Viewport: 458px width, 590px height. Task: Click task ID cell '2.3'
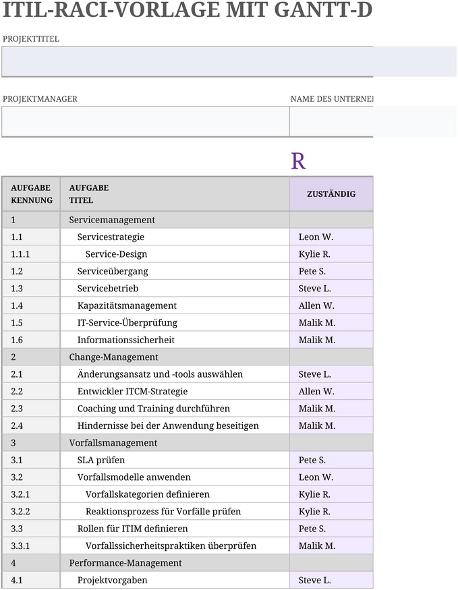(x=31, y=409)
